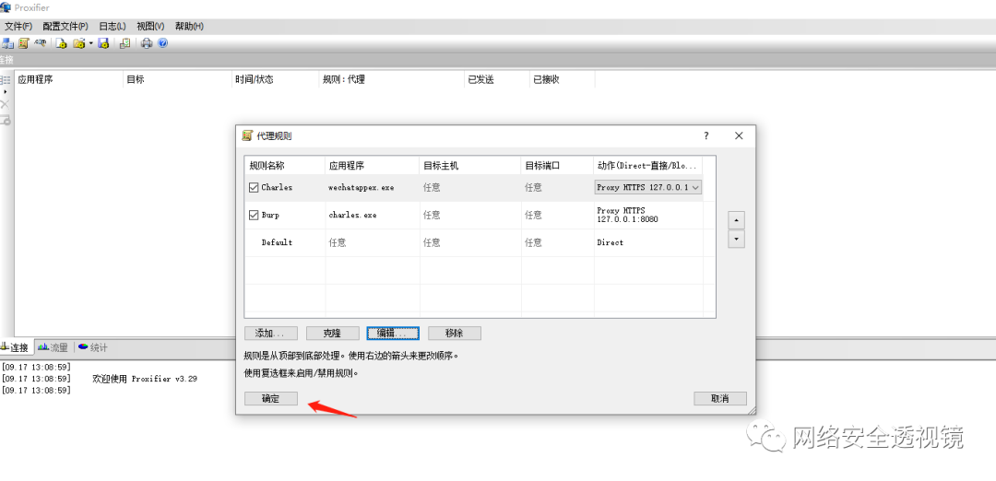The image size is (996, 481).
Task: Open Name Resolution magnifier toolbar icon
Action: pyautogui.click(x=40, y=43)
